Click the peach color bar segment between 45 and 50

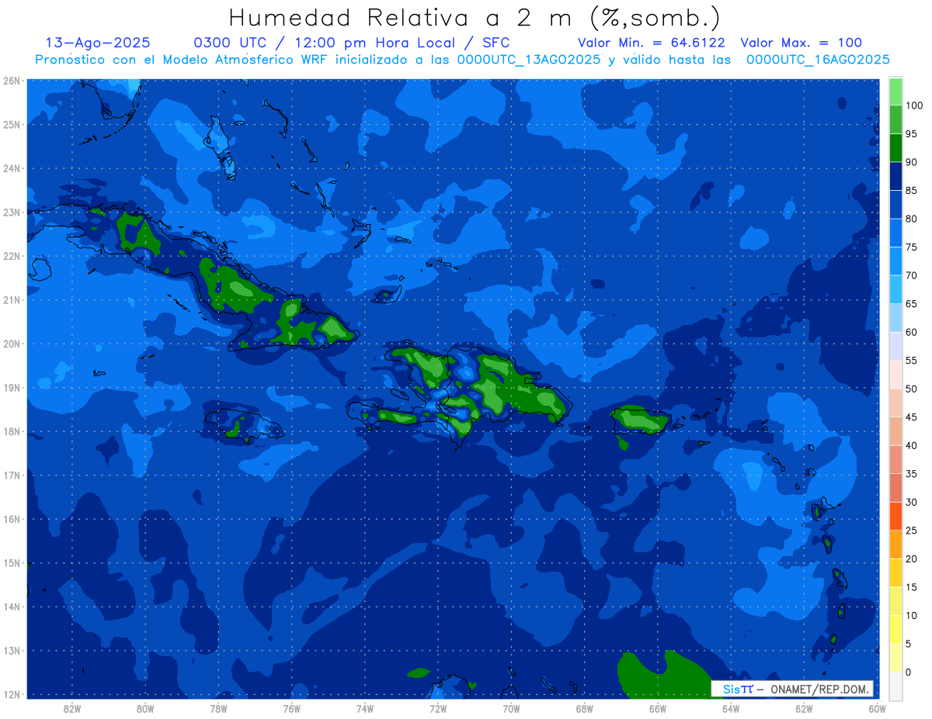(895, 403)
